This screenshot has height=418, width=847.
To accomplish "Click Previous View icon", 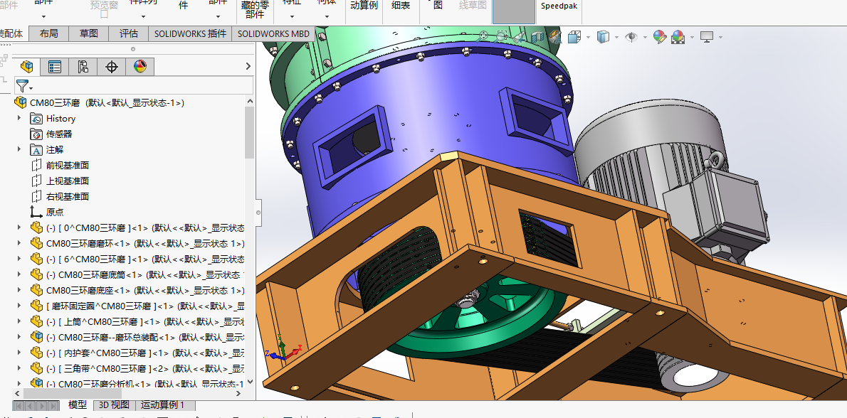I will (x=519, y=37).
